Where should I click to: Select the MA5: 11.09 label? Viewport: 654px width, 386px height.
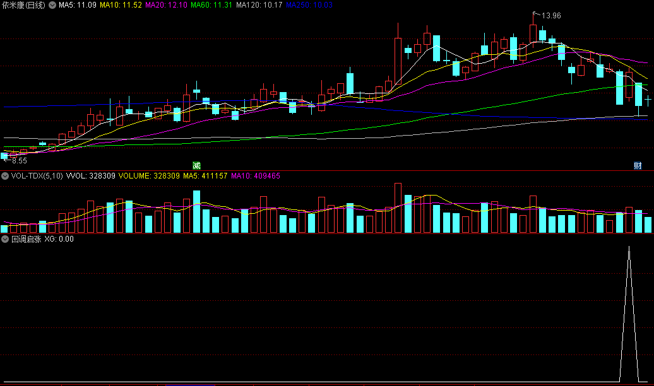[78, 5]
